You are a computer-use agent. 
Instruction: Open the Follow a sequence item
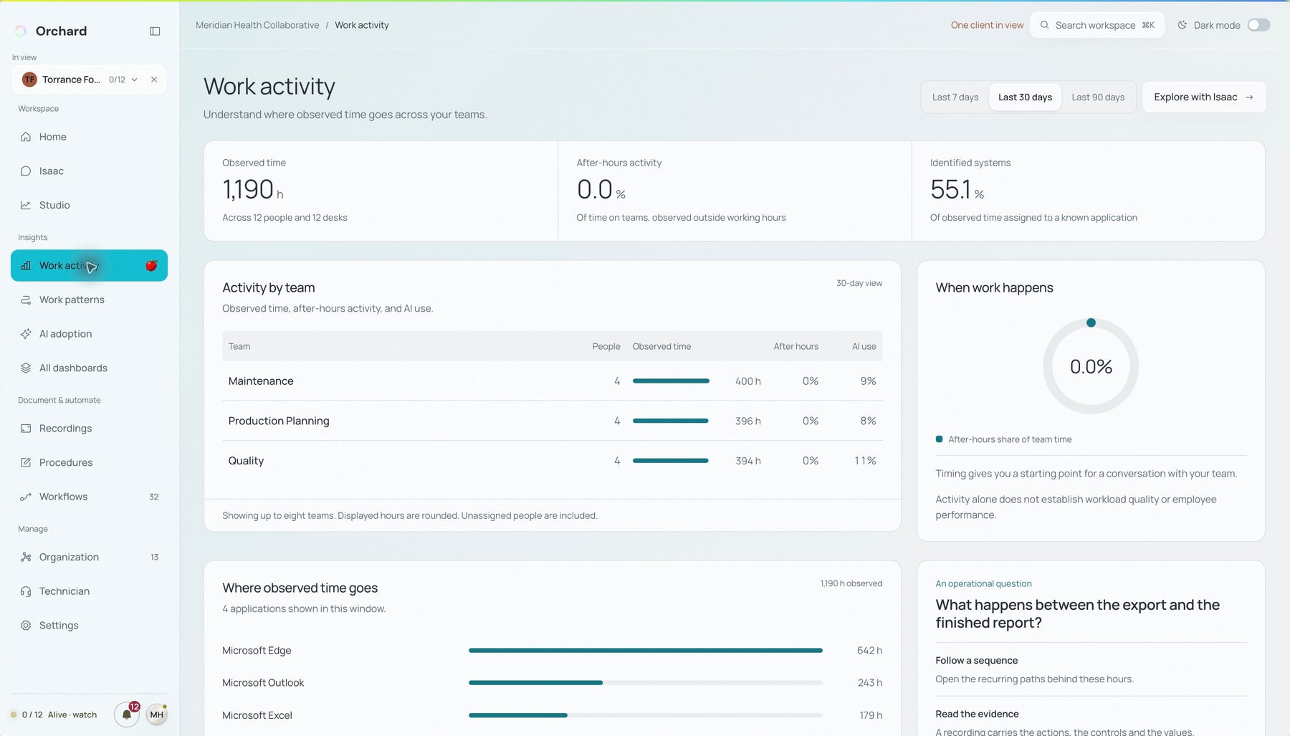tap(1091, 669)
